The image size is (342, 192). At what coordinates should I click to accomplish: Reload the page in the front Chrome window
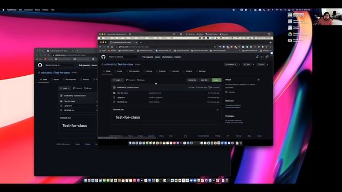tap(108, 47)
